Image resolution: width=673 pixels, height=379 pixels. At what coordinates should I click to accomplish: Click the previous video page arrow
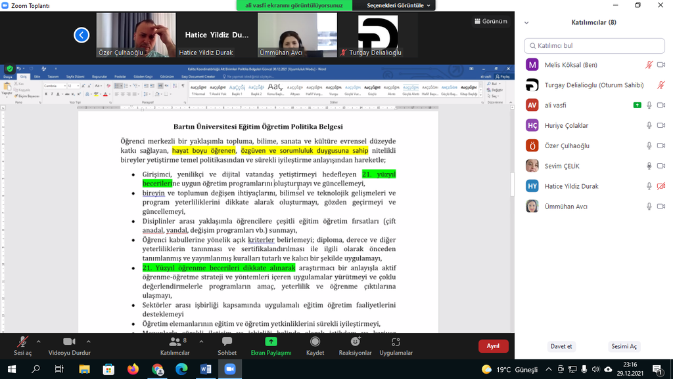[81, 35]
